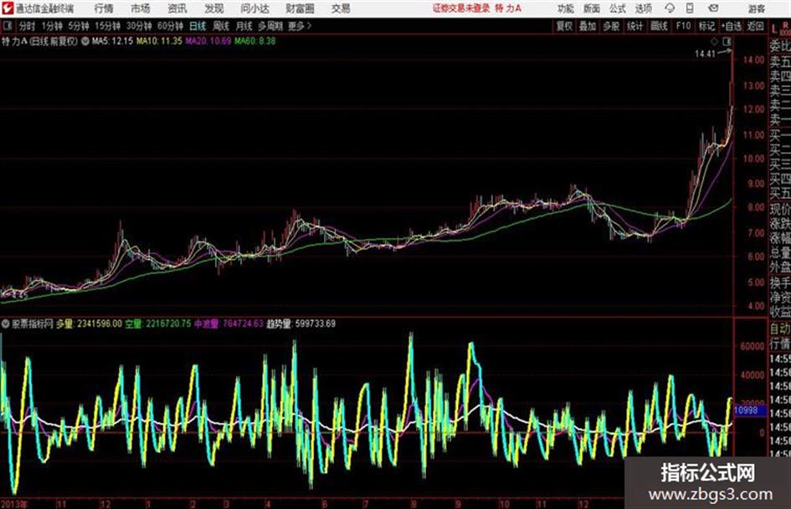Click the mobile phone icon

(x=690, y=8)
